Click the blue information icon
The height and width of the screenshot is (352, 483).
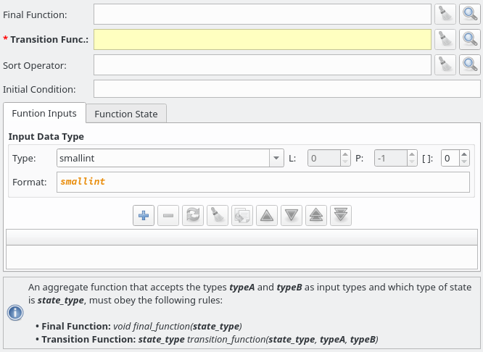point(15,313)
